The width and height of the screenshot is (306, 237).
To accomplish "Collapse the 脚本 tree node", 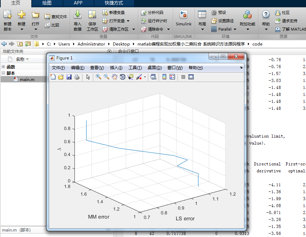I will 3,73.
